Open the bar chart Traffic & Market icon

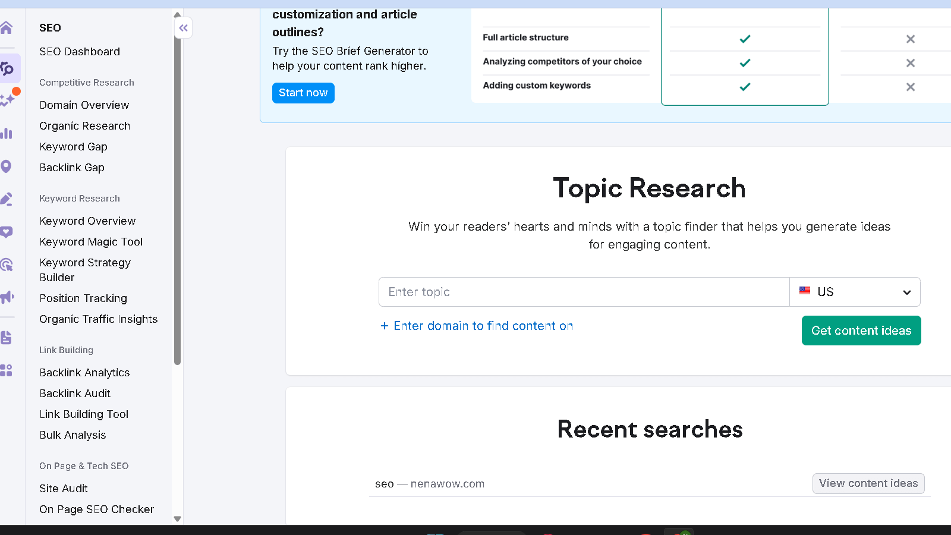pyautogui.click(x=7, y=133)
